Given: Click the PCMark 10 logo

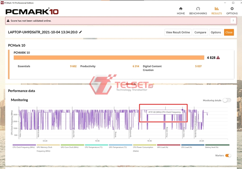Looking at the screenshot, I should (x=32, y=11).
